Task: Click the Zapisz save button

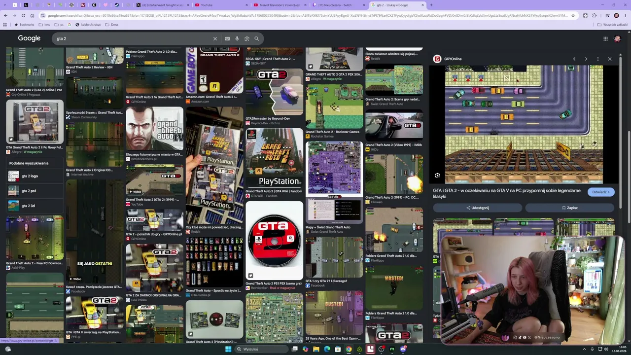Action: coord(570,208)
